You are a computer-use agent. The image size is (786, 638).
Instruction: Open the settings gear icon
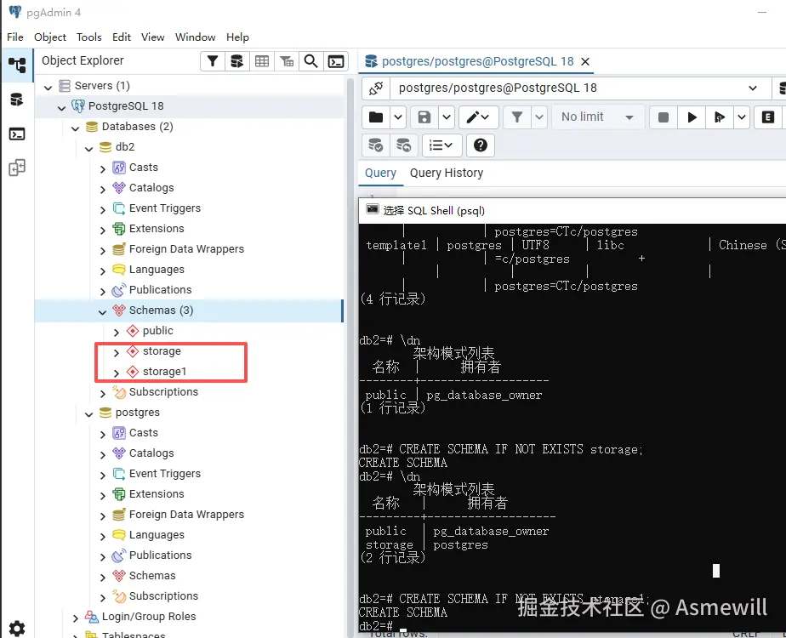[17, 628]
